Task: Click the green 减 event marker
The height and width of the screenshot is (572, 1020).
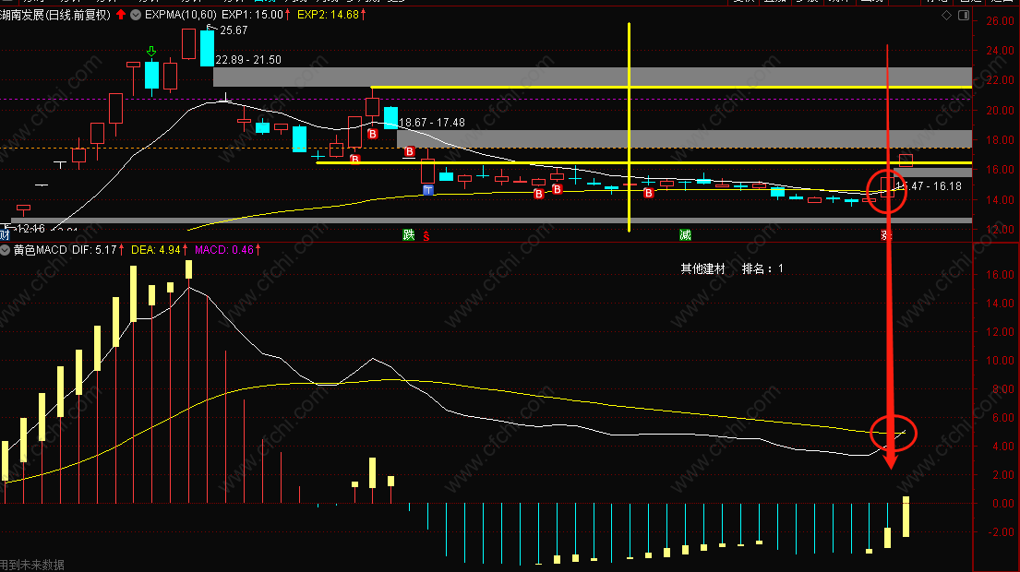Action: tap(685, 234)
